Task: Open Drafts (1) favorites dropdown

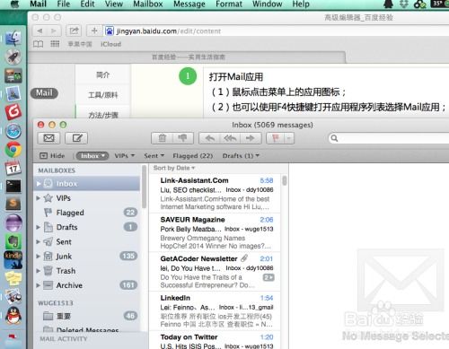Action: (241, 156)
